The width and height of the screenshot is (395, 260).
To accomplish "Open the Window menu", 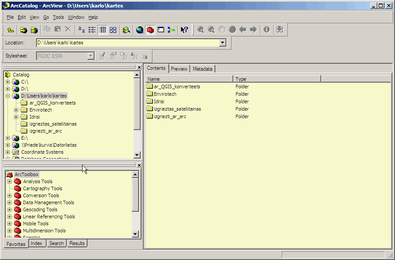I will [76, 17].
